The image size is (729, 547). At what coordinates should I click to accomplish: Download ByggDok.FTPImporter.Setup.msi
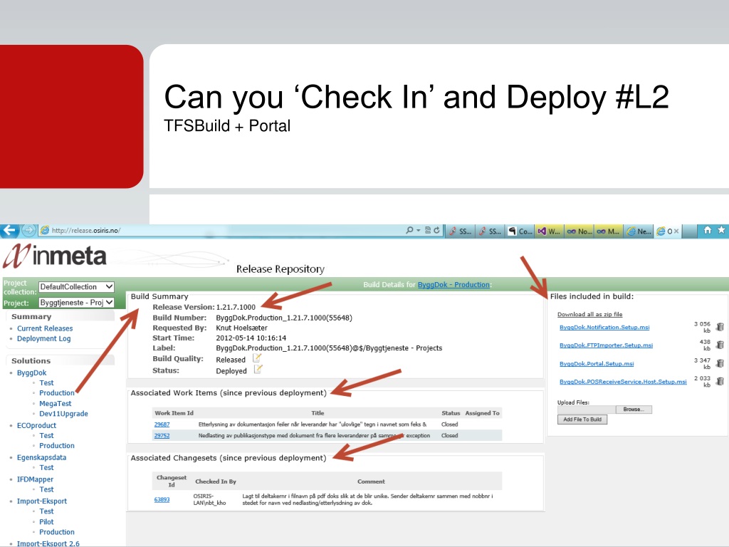pos(606,345)
